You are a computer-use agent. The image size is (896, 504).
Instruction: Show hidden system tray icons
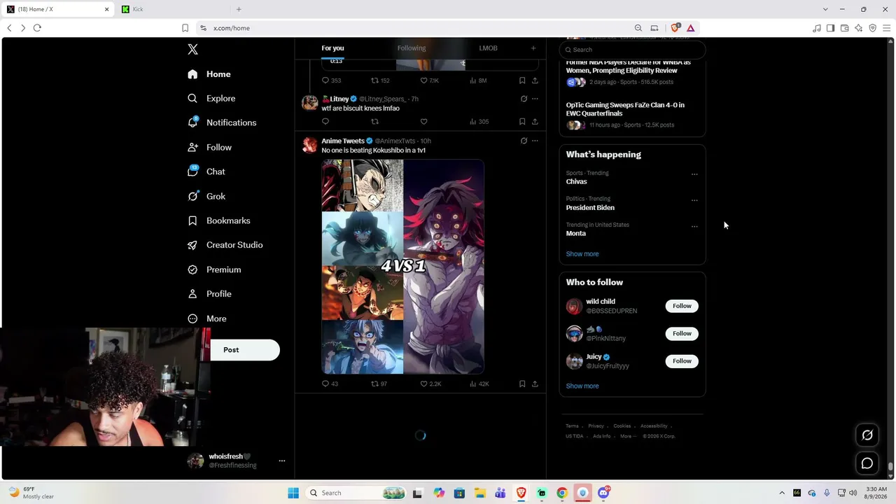(x=782, y=493)
